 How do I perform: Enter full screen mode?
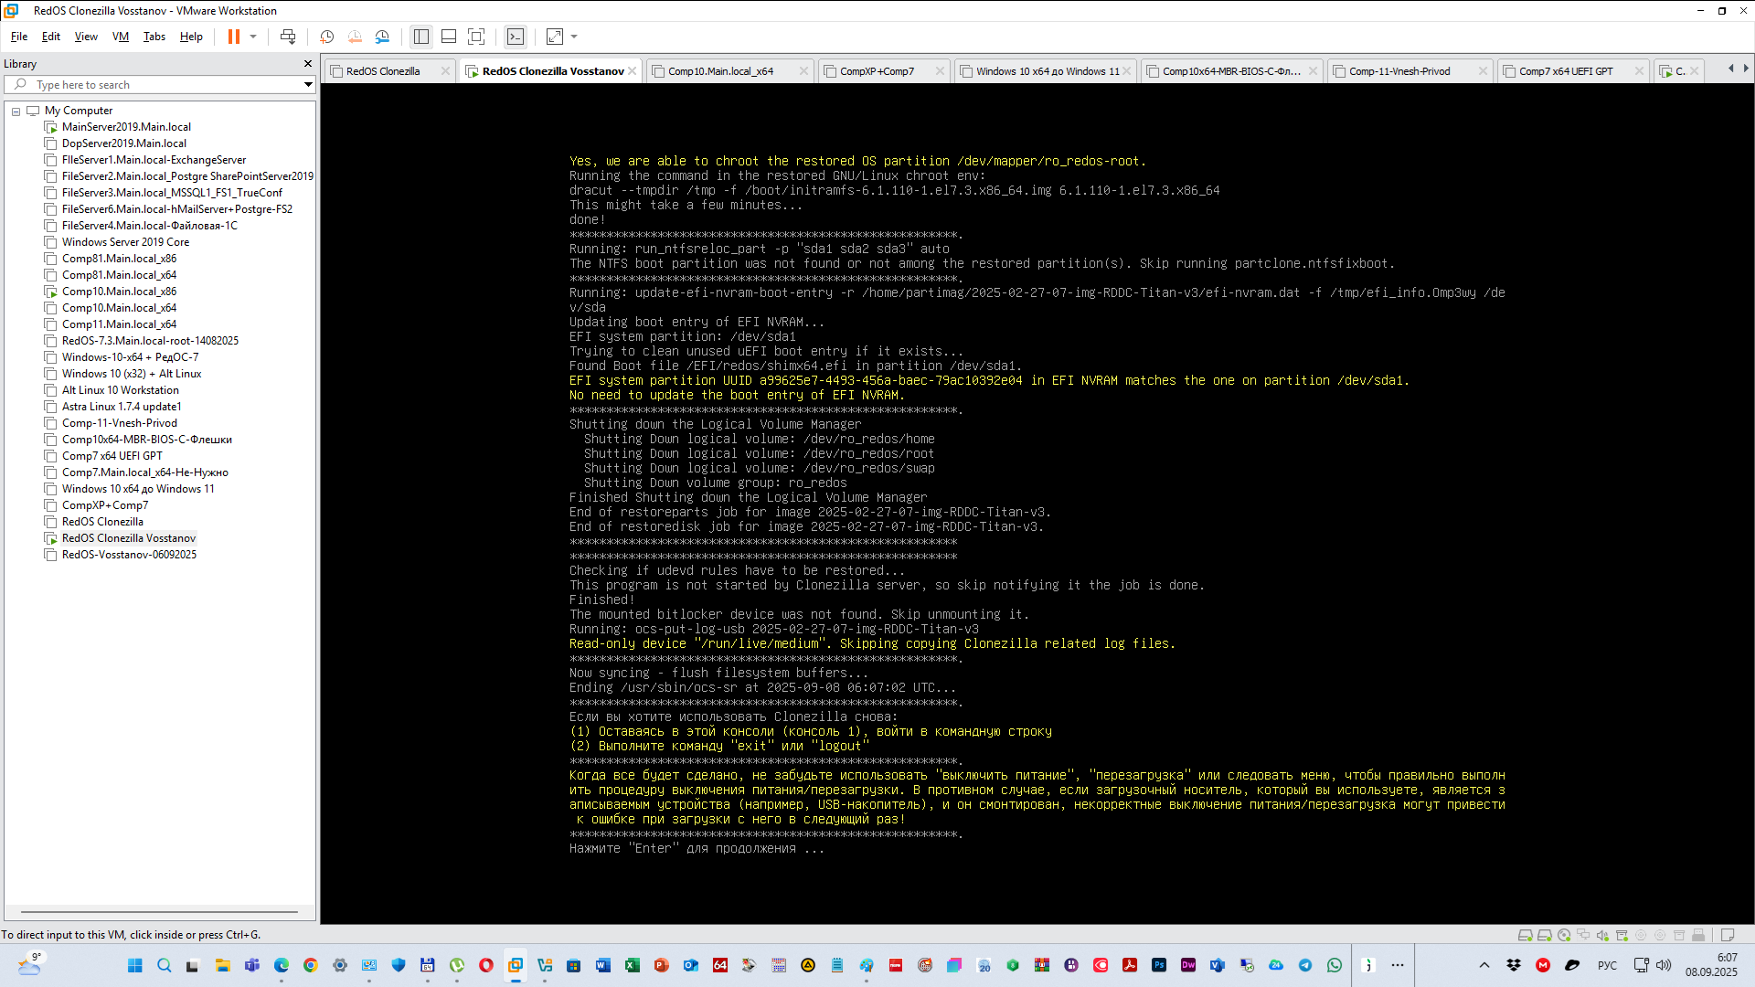(x=476, y=37)
